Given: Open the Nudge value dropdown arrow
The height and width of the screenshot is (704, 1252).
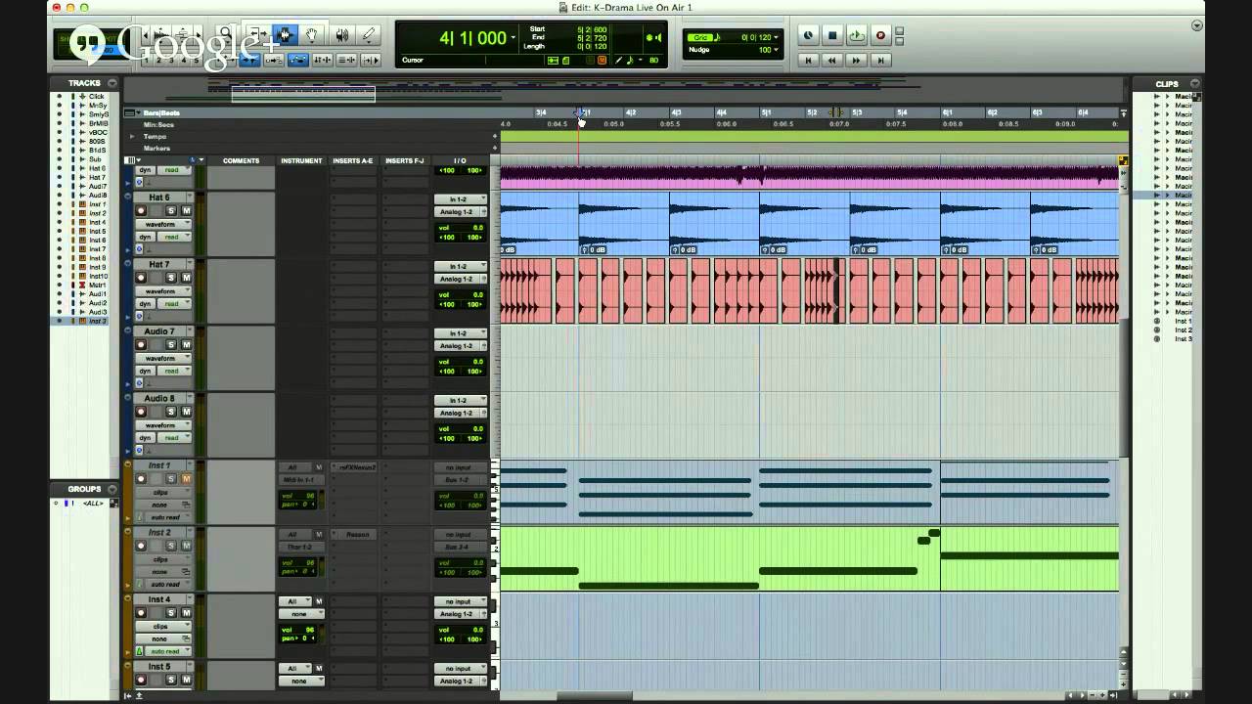Looking at the screenshot, I should 776,50.
